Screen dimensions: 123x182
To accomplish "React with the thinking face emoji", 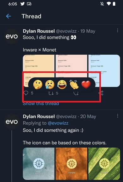I will (x=38, y=85).
